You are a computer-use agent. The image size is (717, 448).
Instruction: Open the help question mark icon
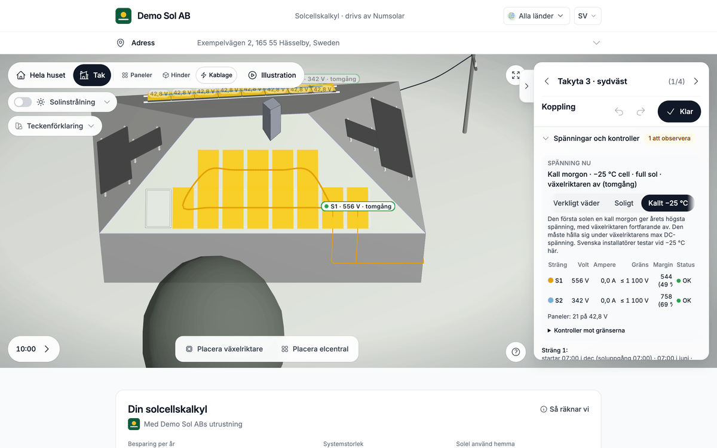[516, 352]
